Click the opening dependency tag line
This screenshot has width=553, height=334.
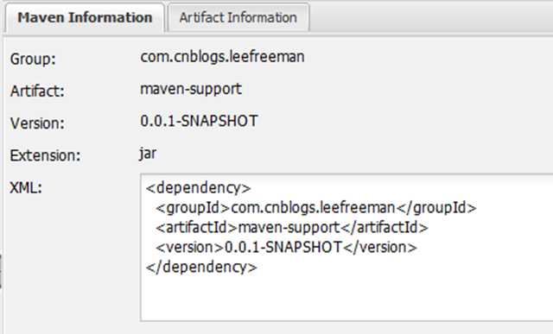pyautogui.click(x=198, y=188)
